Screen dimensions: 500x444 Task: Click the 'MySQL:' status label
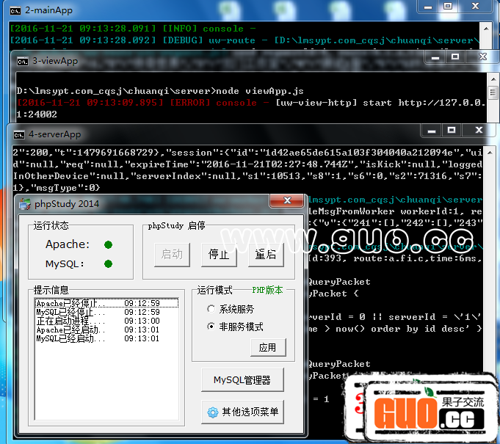65,264
